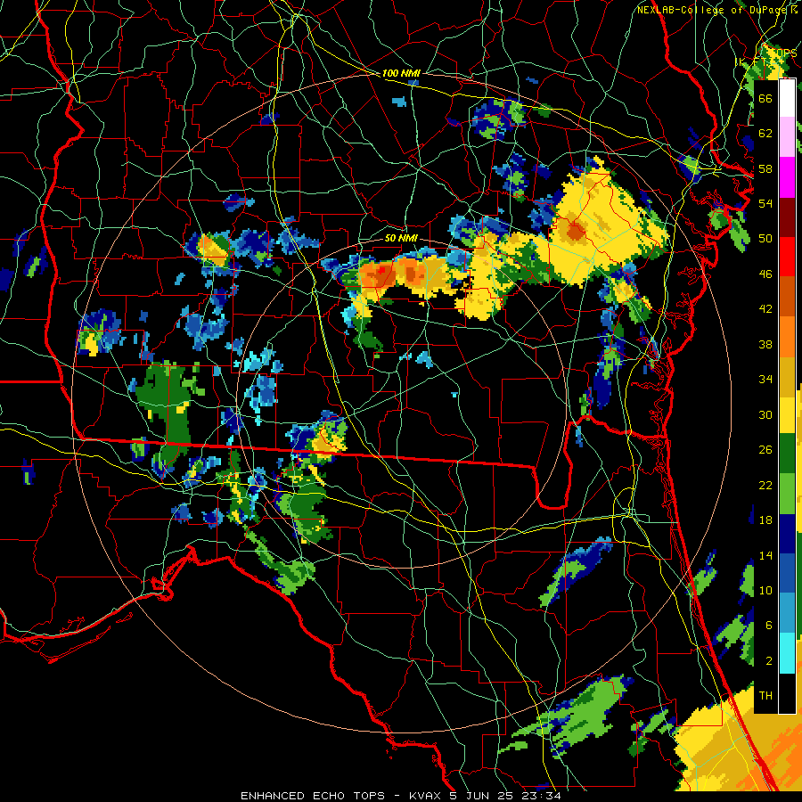
Task: Click the TH label on legend scale
Action: coord(765,696)
